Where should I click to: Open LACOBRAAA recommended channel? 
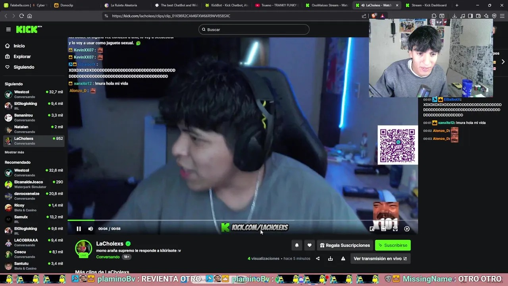point(34,242)
